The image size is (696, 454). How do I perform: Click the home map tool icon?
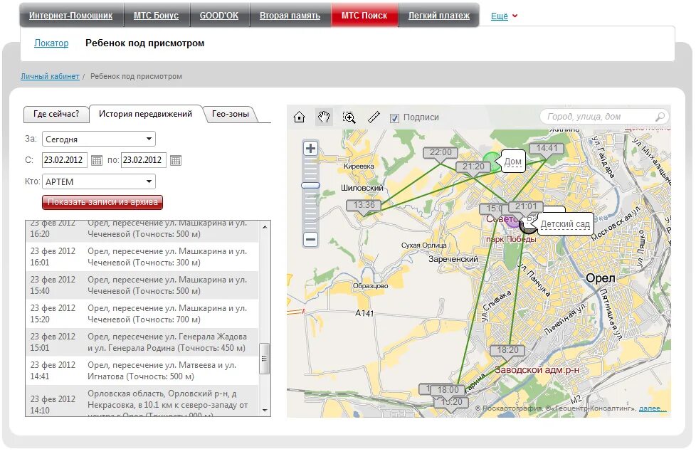coord(299,117)
